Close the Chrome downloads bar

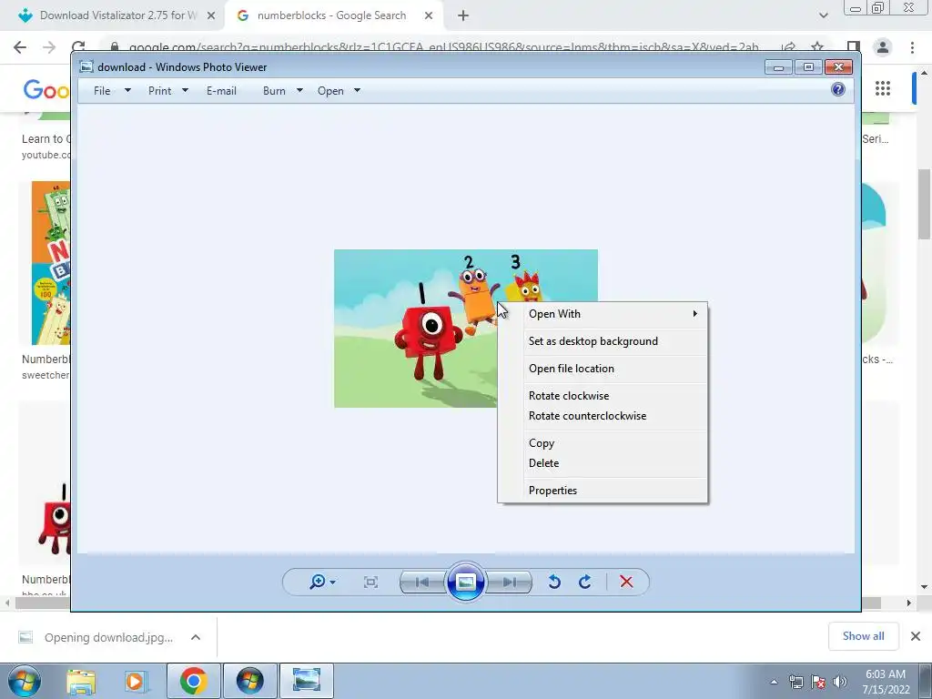916,636
